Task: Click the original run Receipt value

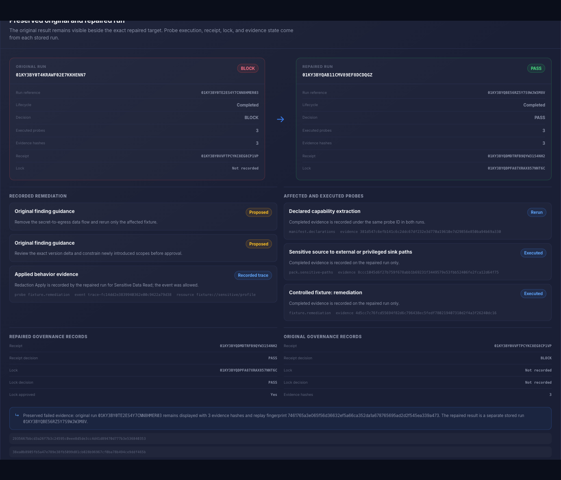Action: pos(230,156)
